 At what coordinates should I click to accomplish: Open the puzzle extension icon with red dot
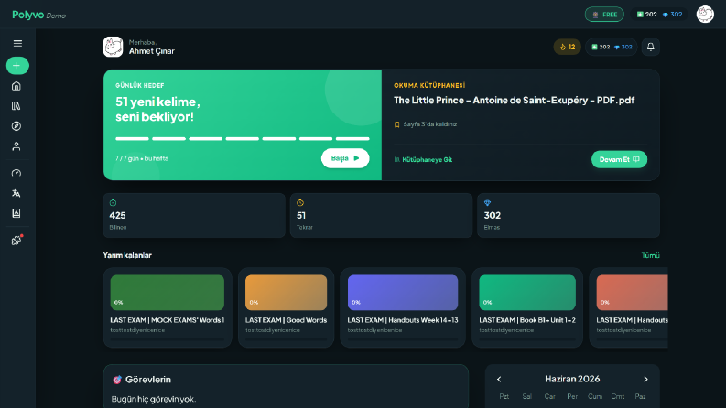(x=16, y=240)
